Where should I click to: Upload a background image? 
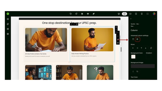tap(133, 71)
